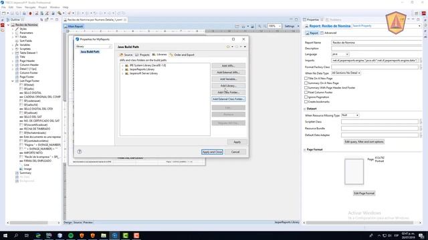Open the Project menu
This screenshot has width=428, height=240.
tap(43, 7)
